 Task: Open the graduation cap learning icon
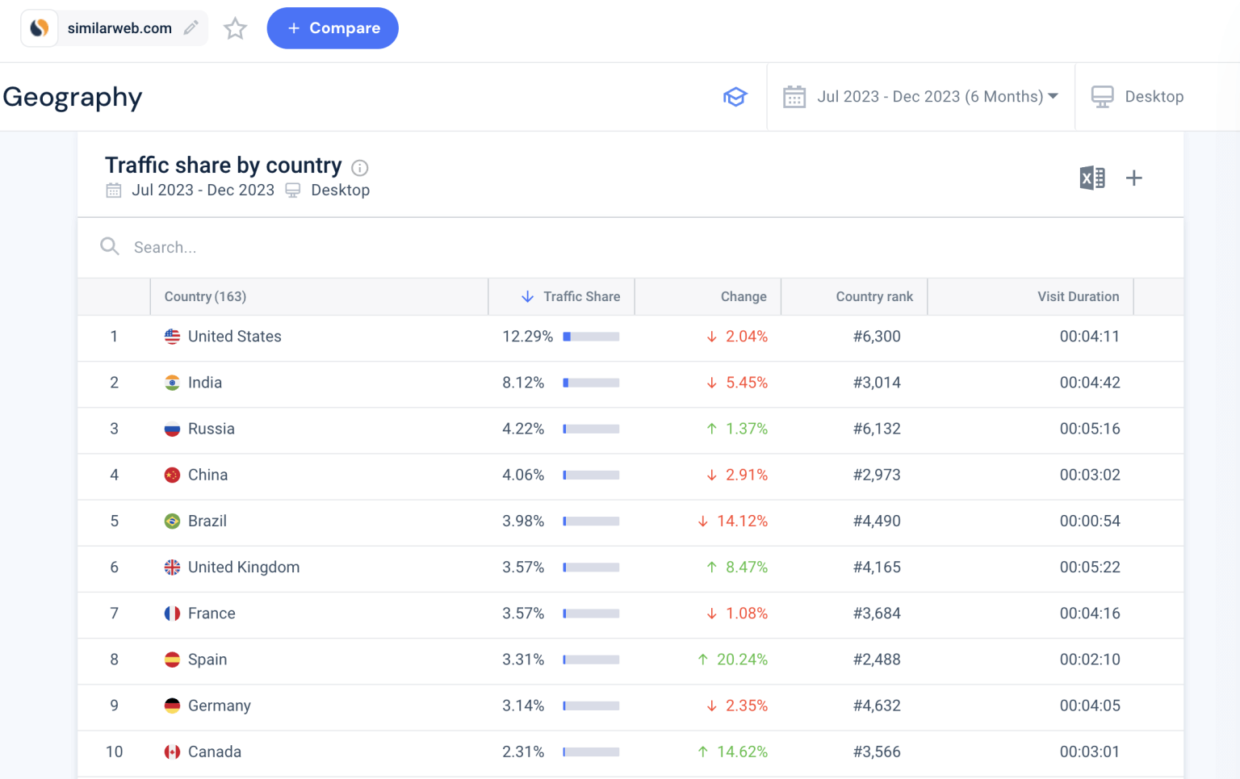(735, 96)
